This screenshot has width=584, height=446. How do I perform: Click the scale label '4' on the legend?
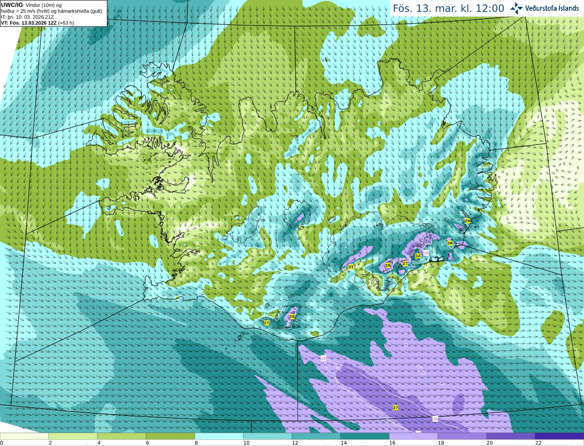click(99, 443)
